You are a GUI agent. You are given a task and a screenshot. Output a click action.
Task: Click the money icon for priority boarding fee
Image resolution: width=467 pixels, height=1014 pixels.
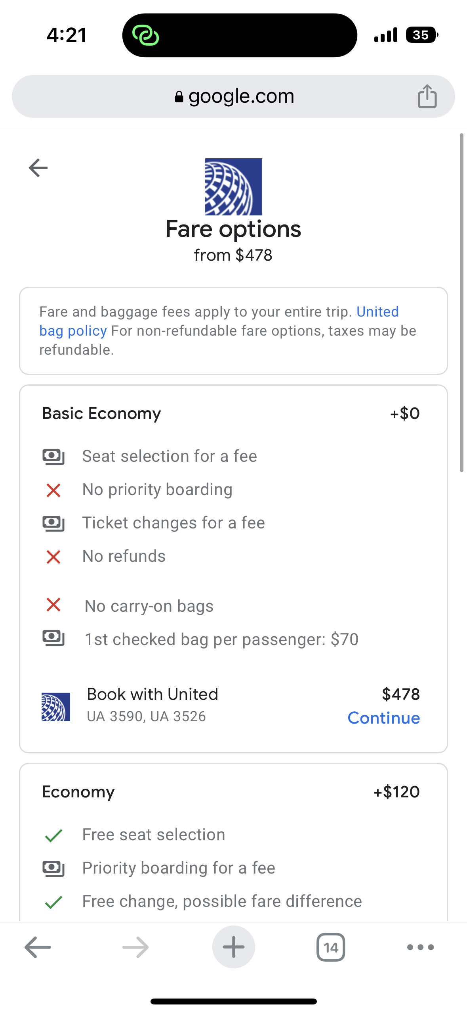point(54,868)
